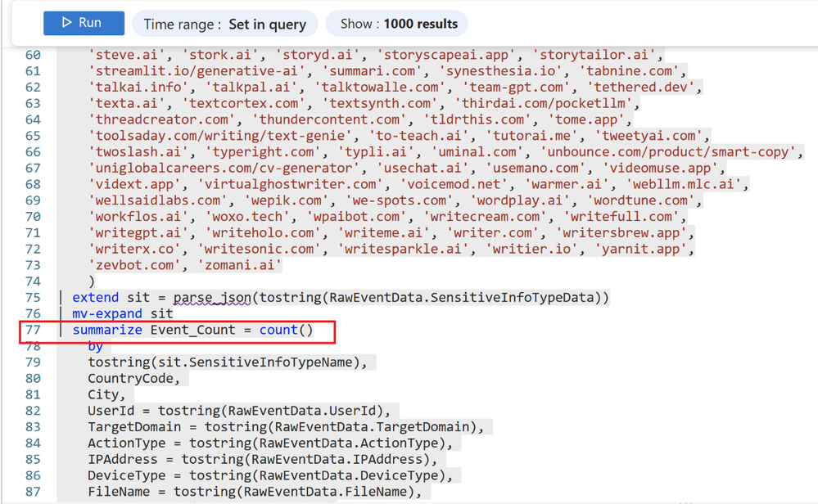
Task: Select 'talktowalle.com' string
Action: coord(380,87)
